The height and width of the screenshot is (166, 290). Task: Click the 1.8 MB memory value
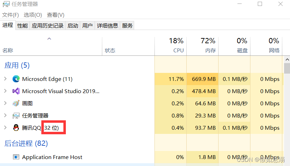point(207,157)
